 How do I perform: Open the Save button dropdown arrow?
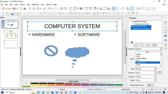tap(17, 9)
